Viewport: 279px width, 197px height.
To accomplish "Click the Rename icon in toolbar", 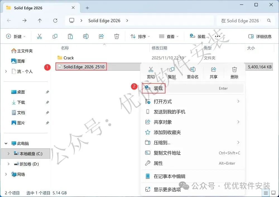I will pyautogui.click(x=86, y=37).
